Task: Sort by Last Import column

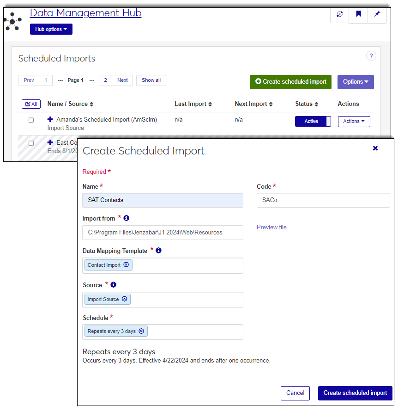Action: 193,104
